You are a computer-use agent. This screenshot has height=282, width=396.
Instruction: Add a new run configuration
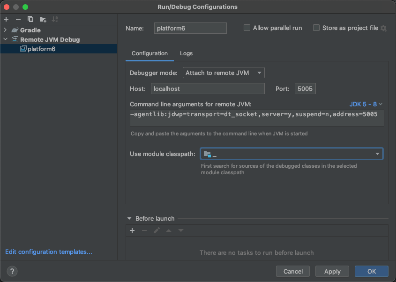[x=6, y=19]
